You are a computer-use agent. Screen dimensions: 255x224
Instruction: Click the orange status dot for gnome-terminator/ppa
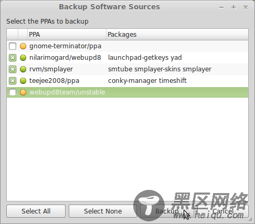[23, 46]
